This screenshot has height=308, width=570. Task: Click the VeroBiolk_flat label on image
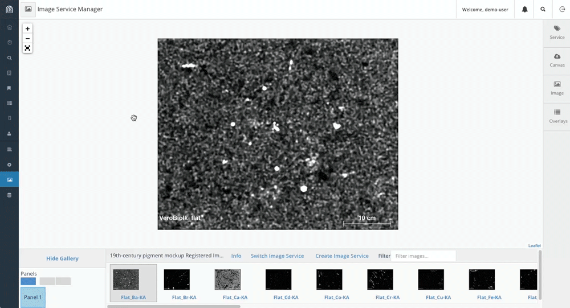point(180,218)
